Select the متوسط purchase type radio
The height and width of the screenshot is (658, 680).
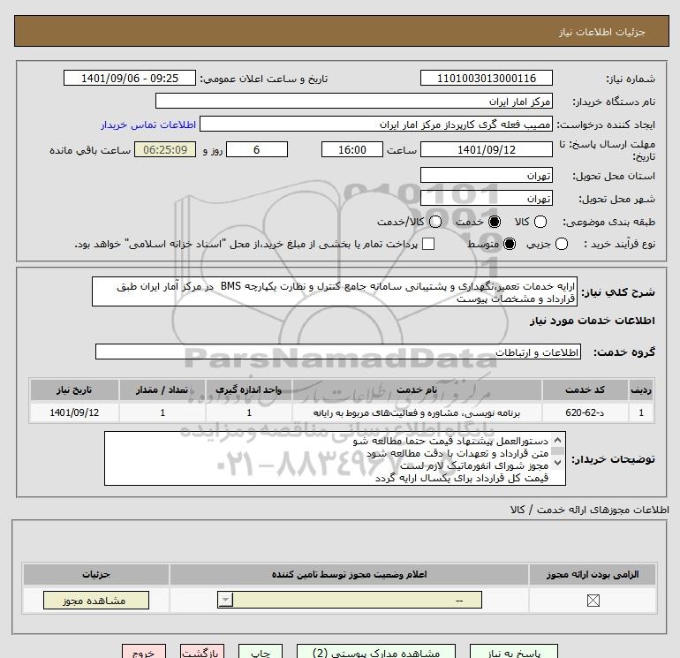[x=510, y=244]
